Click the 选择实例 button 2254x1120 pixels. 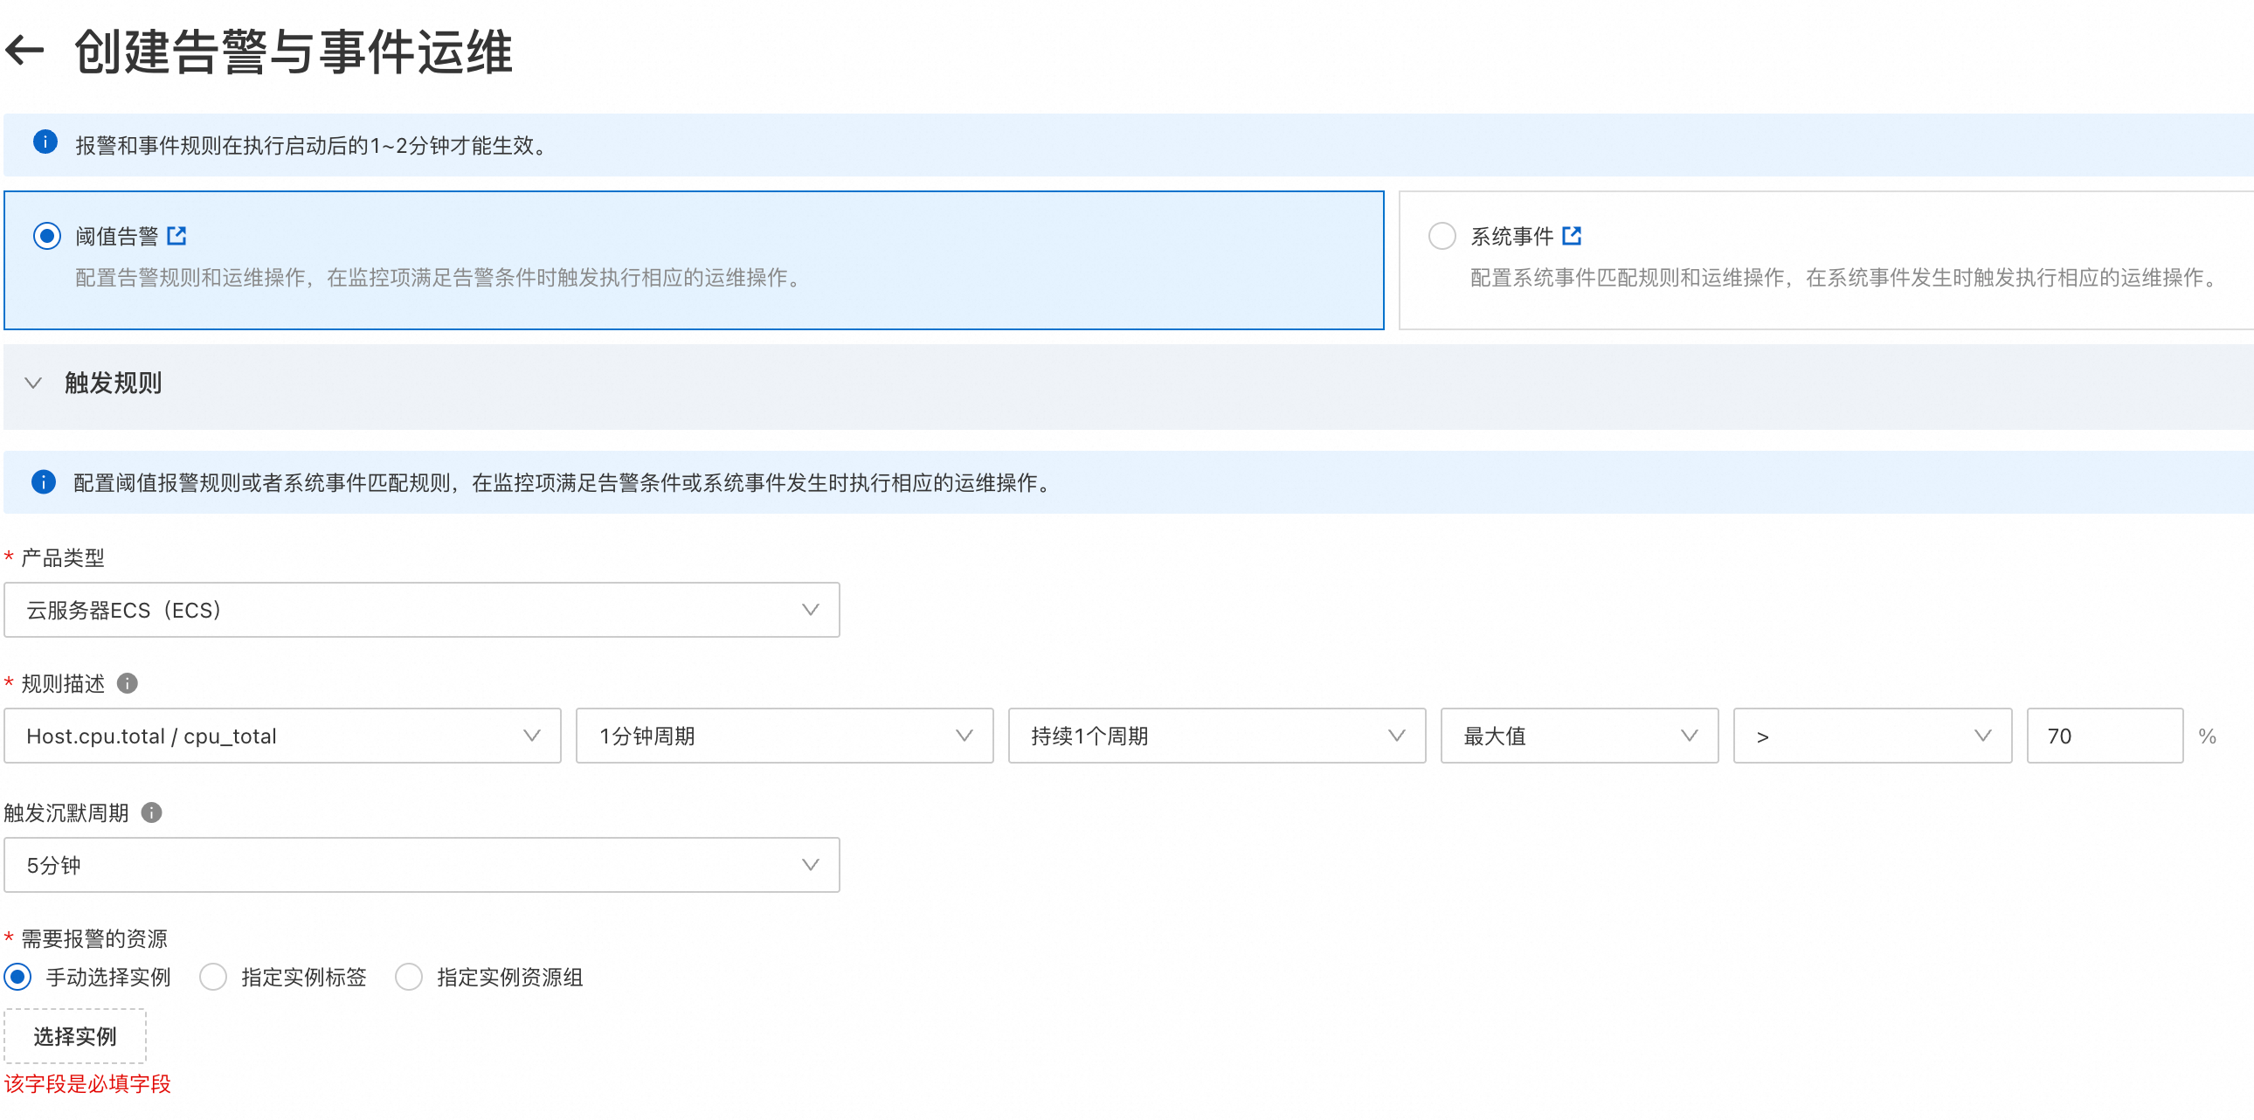coord(75,1037)
